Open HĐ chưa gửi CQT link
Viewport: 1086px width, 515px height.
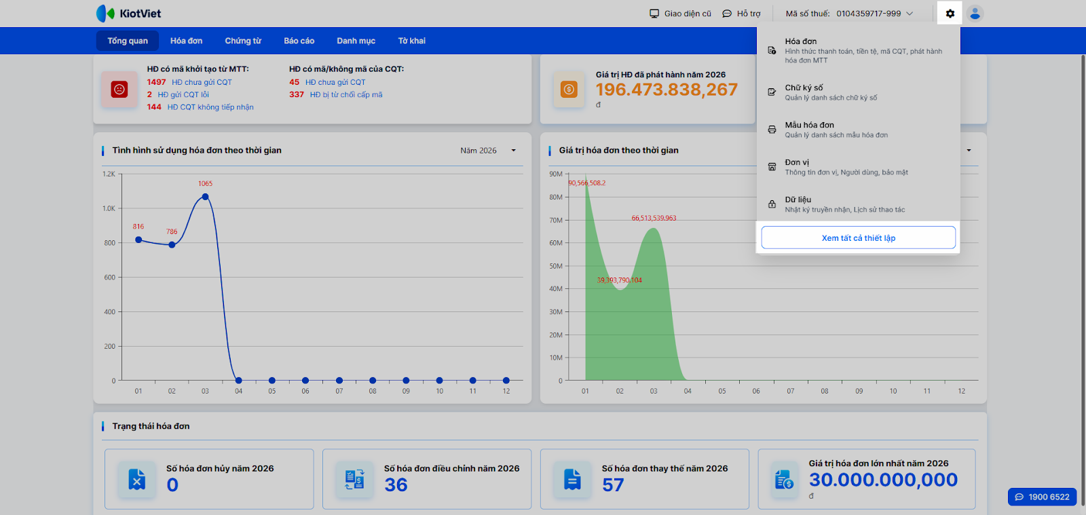(202, 82)
